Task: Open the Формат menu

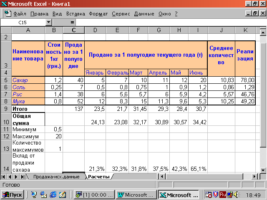Action: coord(98,14)
